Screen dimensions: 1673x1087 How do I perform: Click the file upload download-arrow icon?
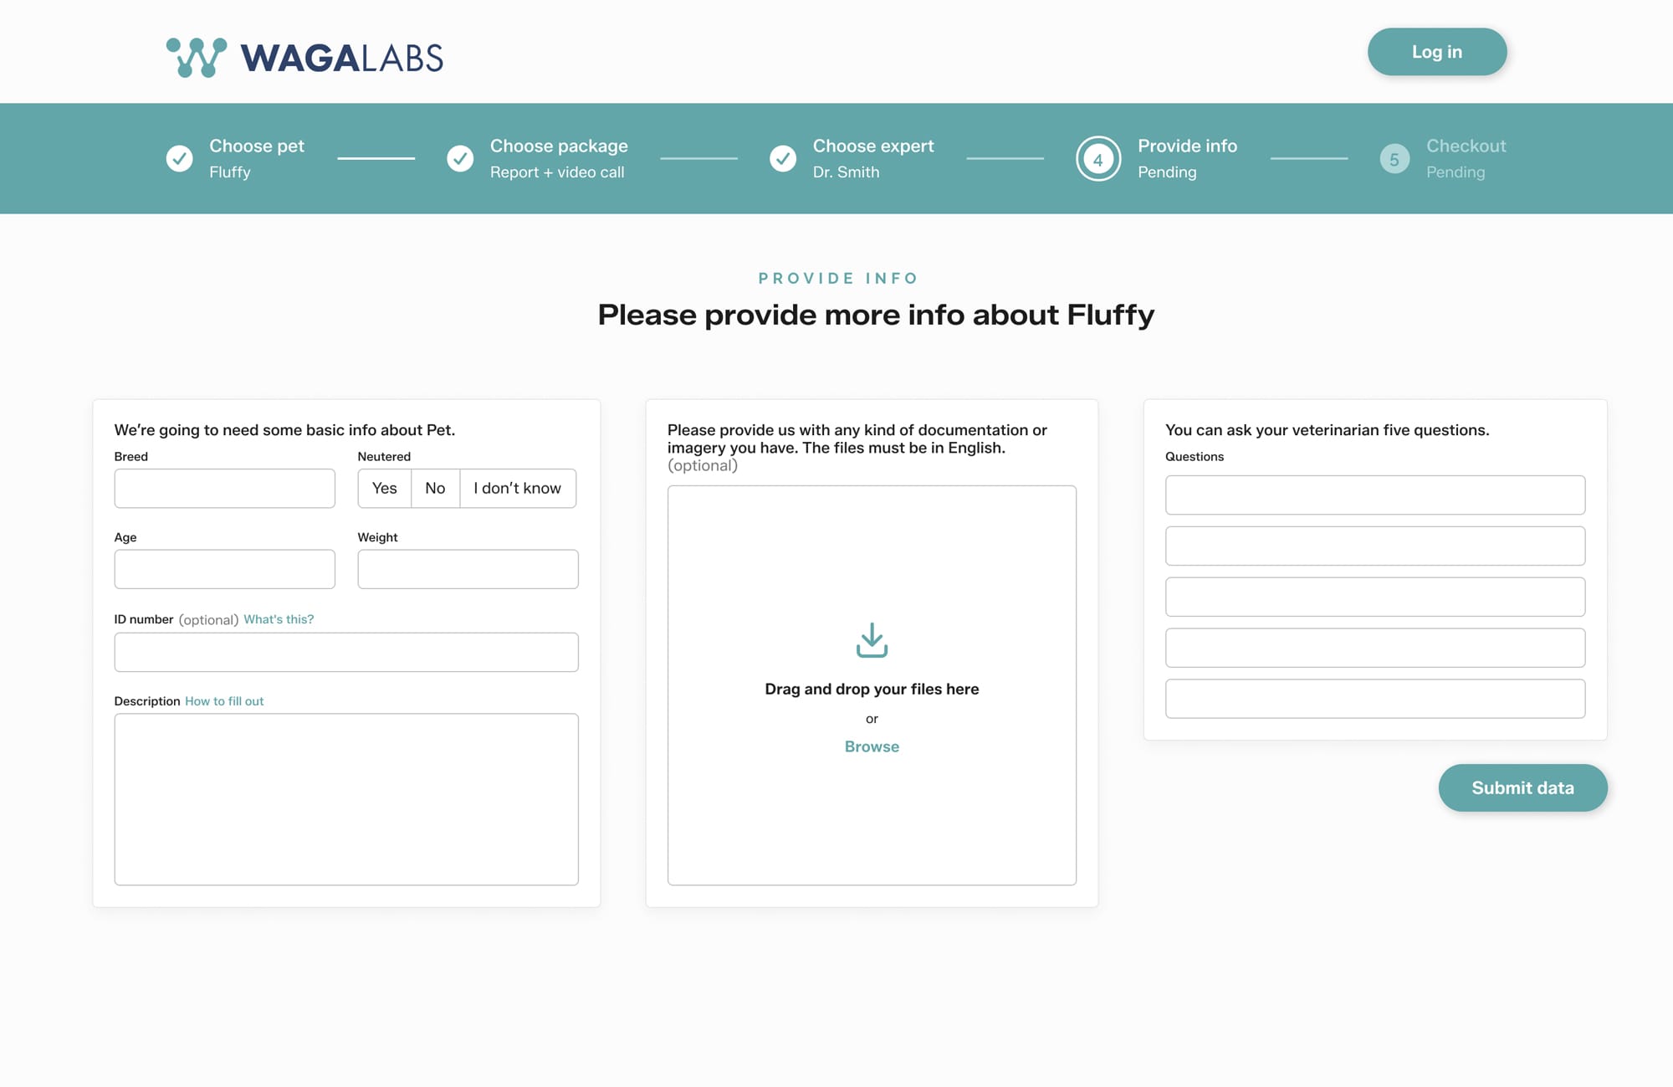tap(872, 640)
